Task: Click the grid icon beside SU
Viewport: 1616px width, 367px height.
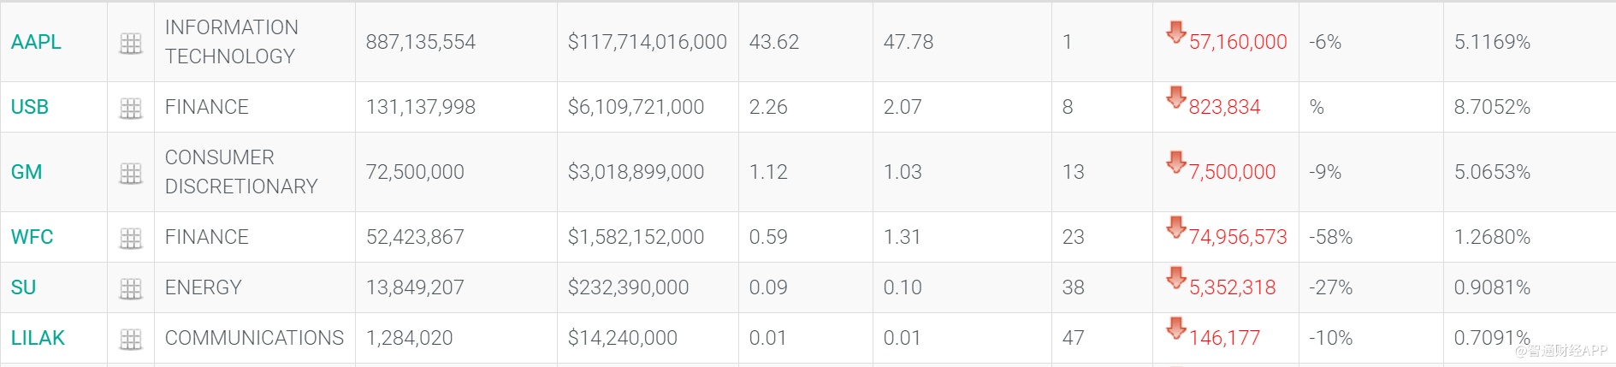Action: tap(131, 288)
